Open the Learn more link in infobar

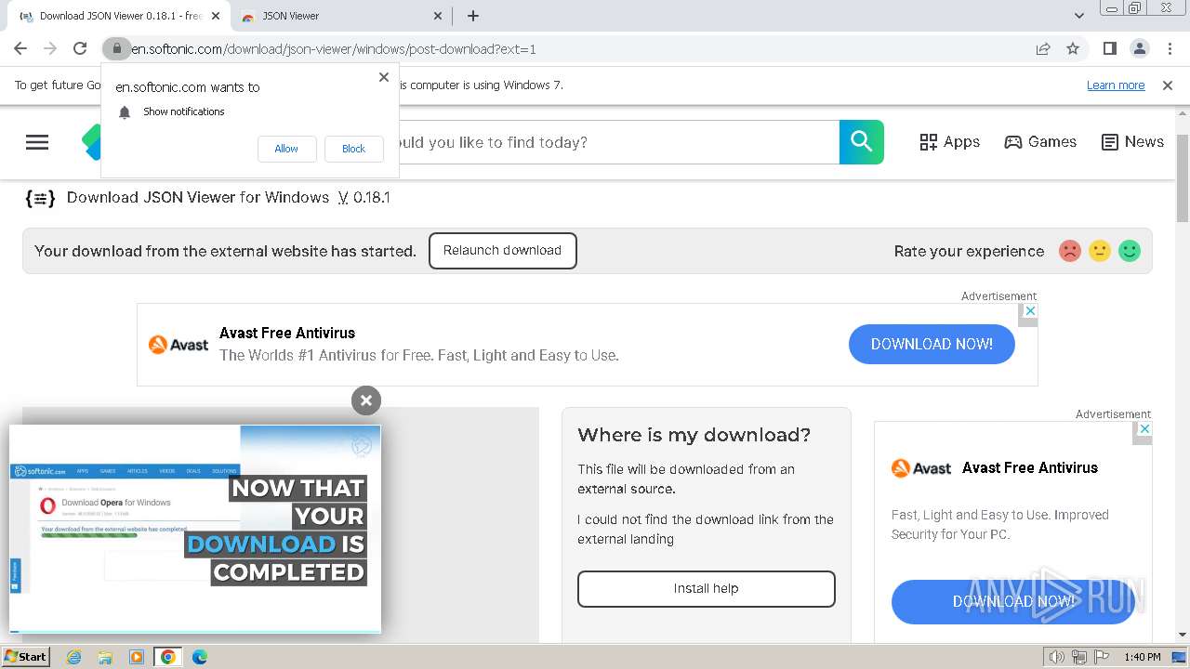coord(1116,85)
